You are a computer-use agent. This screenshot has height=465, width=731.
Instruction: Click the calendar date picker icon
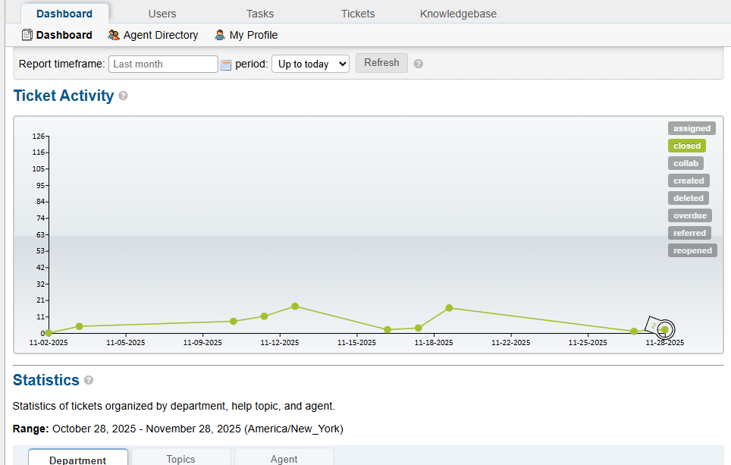coord(226,64)
